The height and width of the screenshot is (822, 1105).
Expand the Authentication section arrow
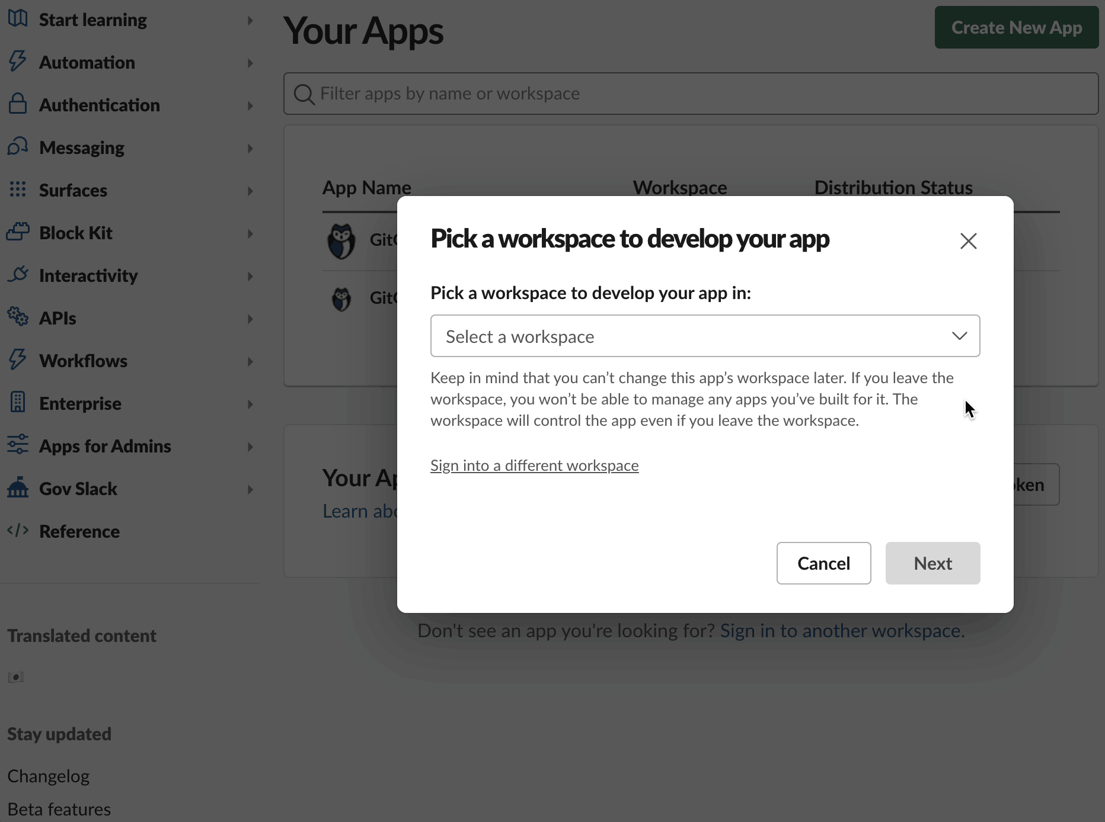tap(250, 106)
